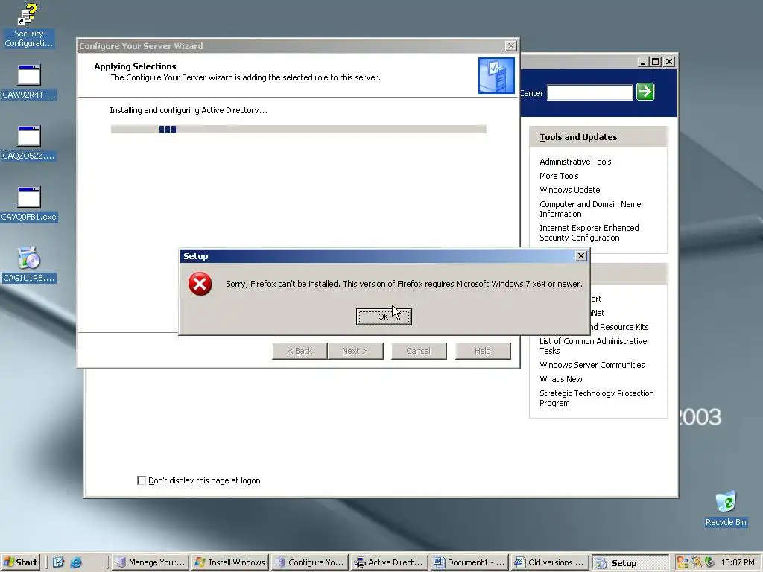Viewport: 763px width, 572px height.
Task: Open Windows Update link
Action: click(x=569, y=190)
